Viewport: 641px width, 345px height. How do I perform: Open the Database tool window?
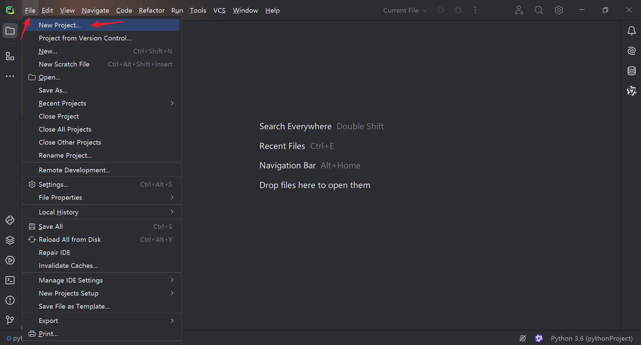(631, 71)
